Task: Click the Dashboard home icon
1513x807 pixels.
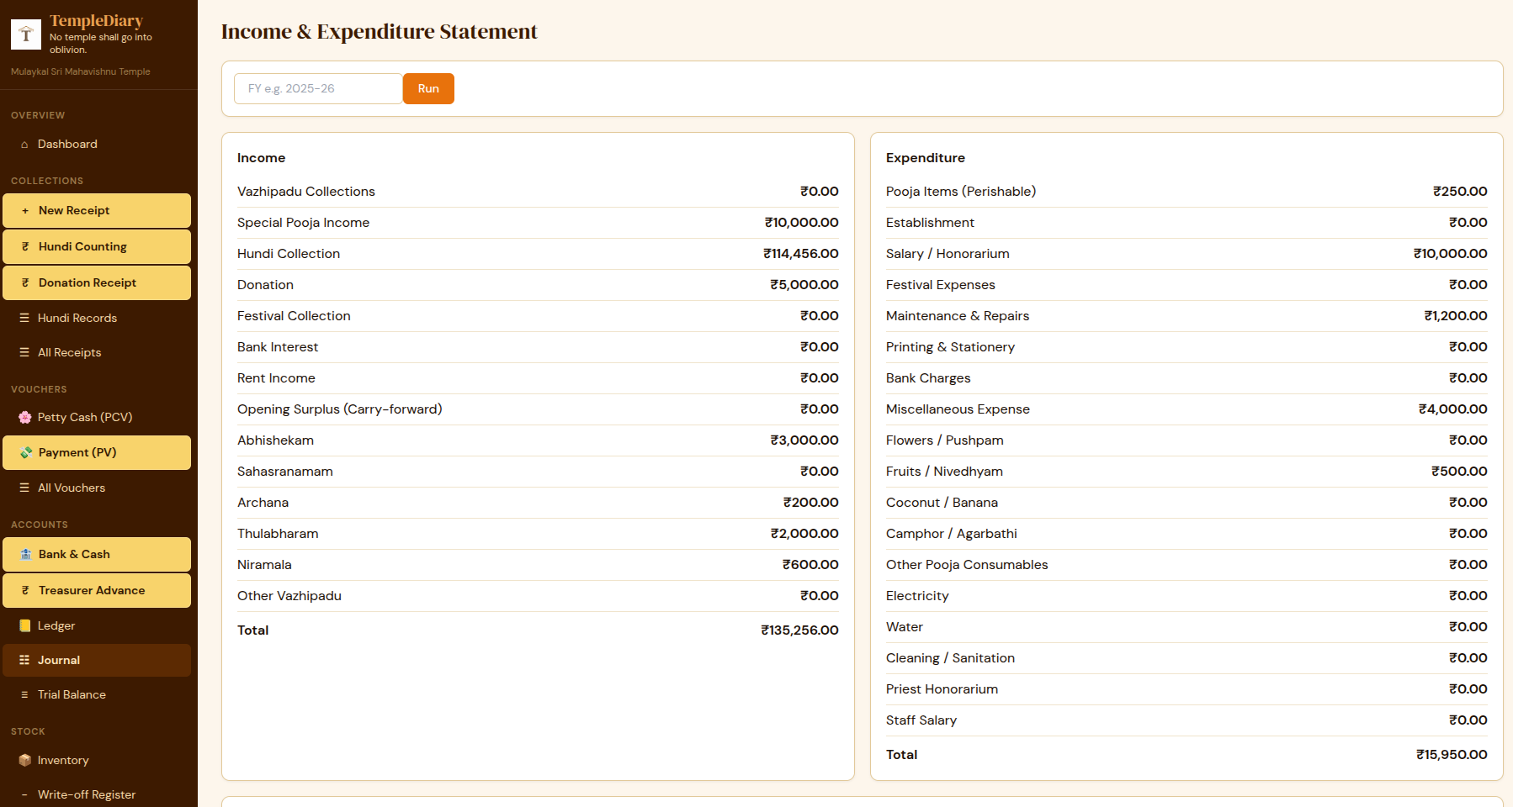Action: 24,145
